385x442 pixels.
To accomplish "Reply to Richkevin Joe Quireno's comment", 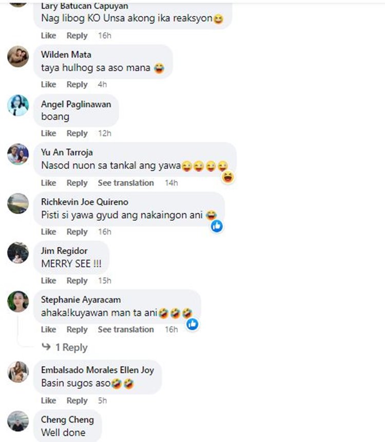I will pos(77,232).
